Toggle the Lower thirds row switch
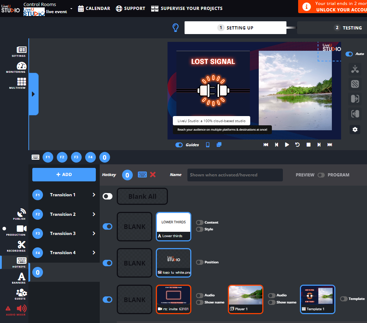The width and height of the screenshot is (367, 323). pos(108,226)
